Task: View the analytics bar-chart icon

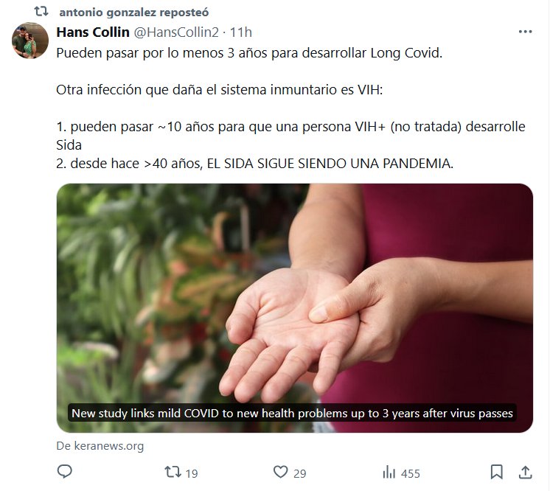Action: coord(389,472)
